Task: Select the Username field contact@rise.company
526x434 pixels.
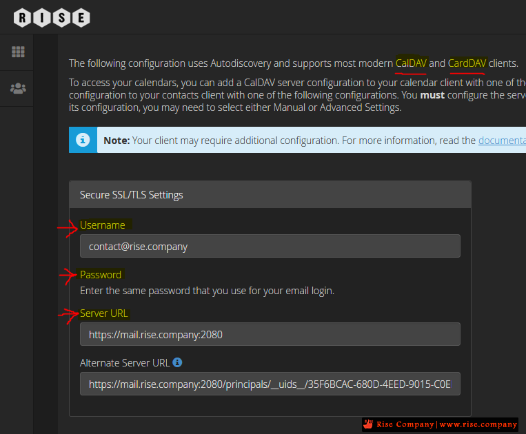Action: (x=270, y=246)
